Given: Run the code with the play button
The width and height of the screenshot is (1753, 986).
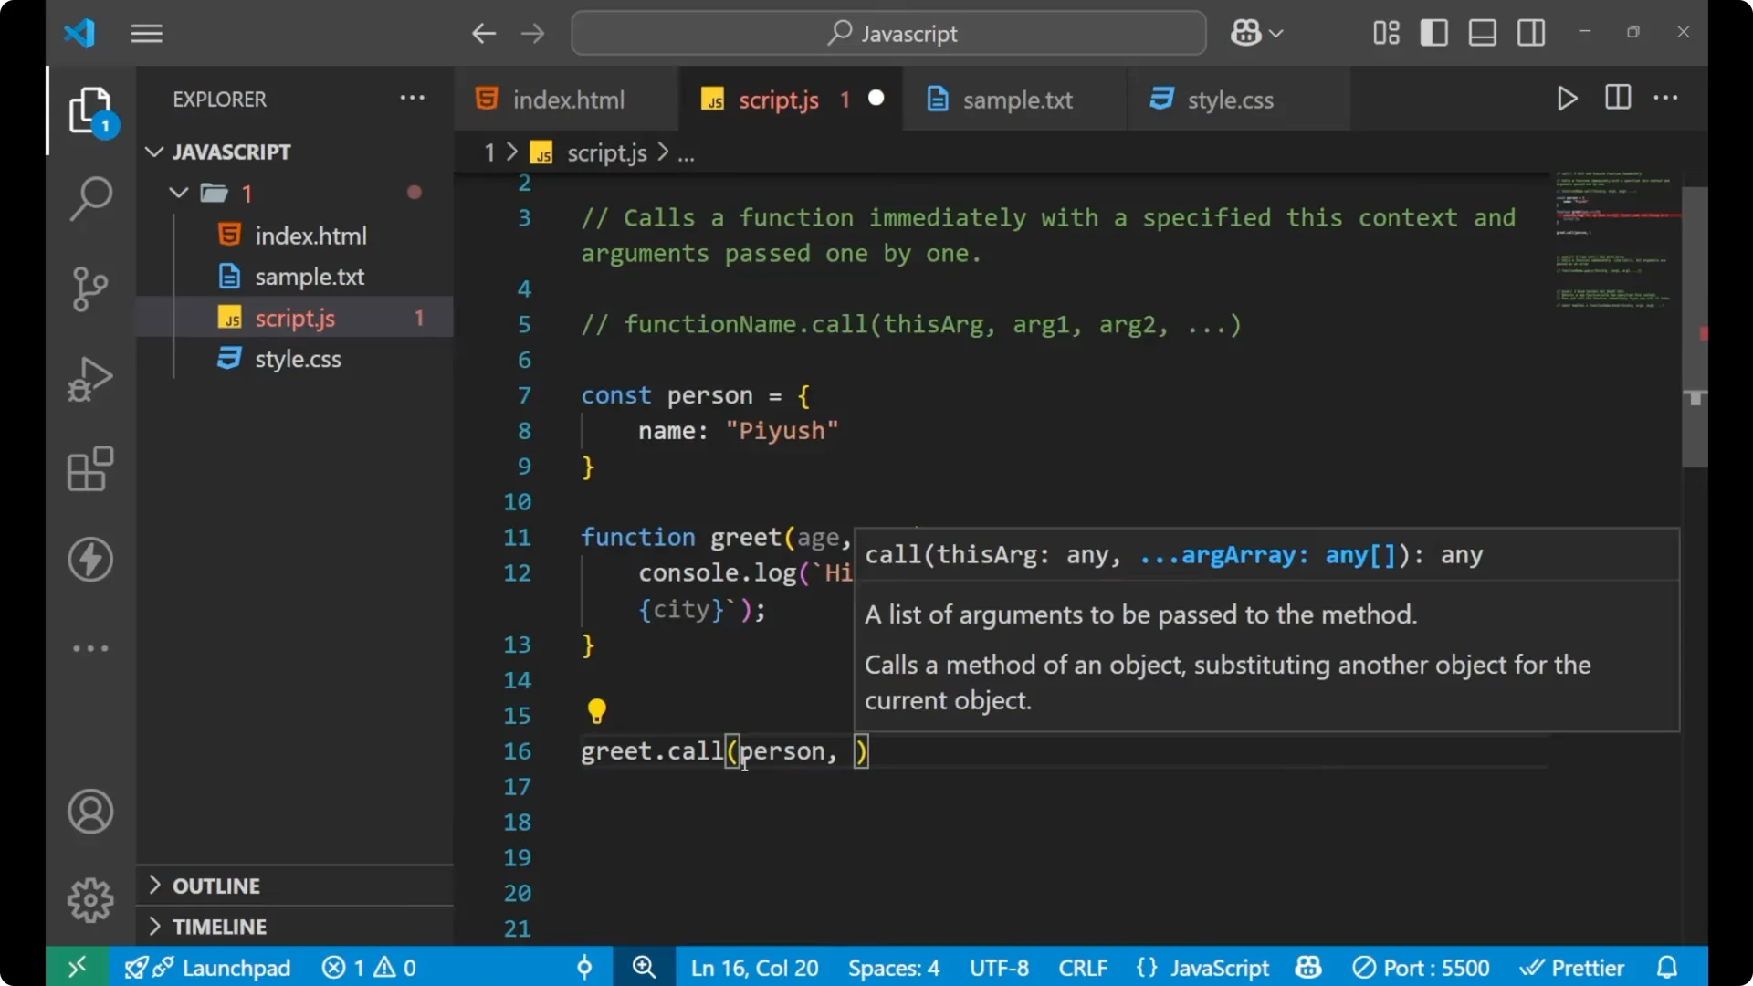Looking at the screenshot, I should click(x=1567, y=99).
